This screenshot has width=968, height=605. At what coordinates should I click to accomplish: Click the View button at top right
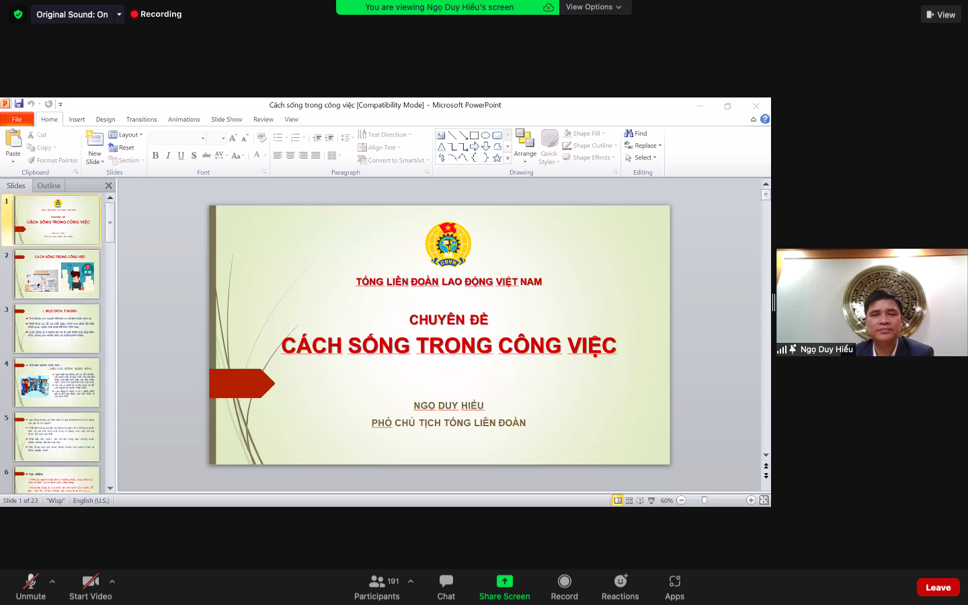(x=940, y=14)
